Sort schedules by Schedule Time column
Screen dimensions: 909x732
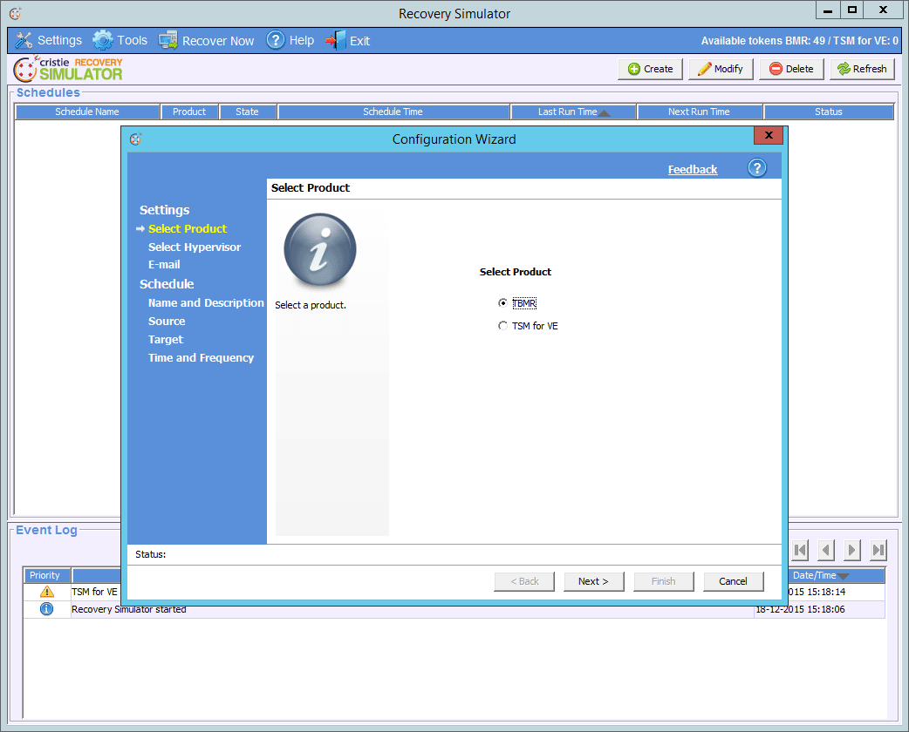393,112
